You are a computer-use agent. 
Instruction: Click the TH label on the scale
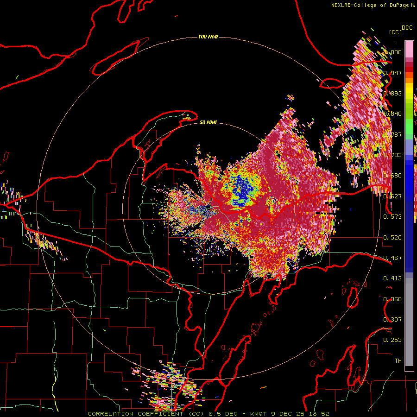coord(398,361)
